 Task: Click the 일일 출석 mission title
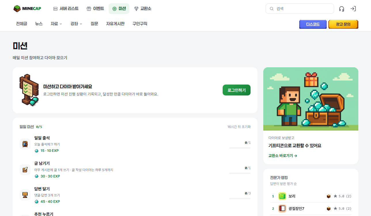42,138
